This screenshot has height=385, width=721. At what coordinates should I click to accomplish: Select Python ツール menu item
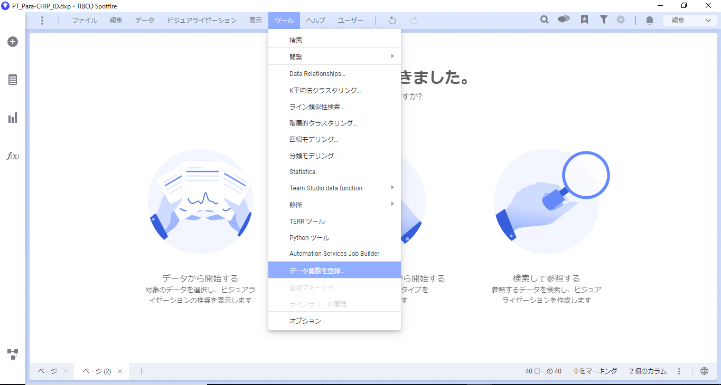click(334, 238)
